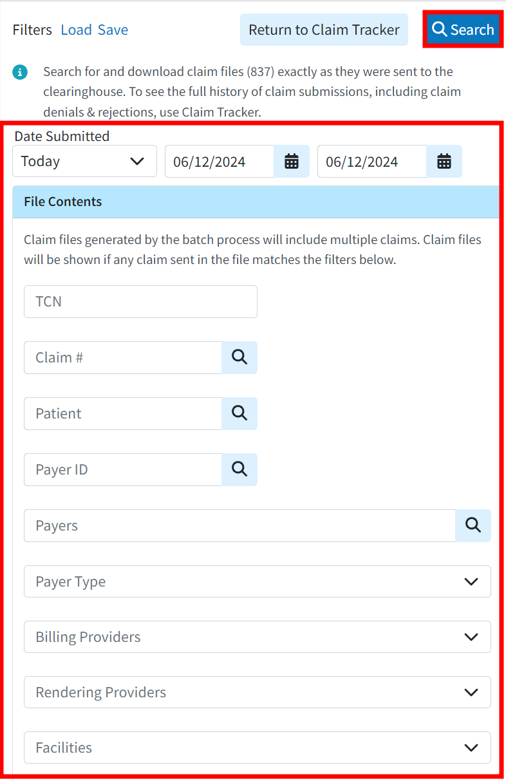Open start date calendar picker
The width and height of the screenshot is (506, 781).
point(292,162)
